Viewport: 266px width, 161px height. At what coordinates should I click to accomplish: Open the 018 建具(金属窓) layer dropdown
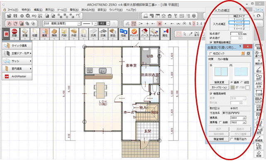pyautogui.click(x=79, y=23)
